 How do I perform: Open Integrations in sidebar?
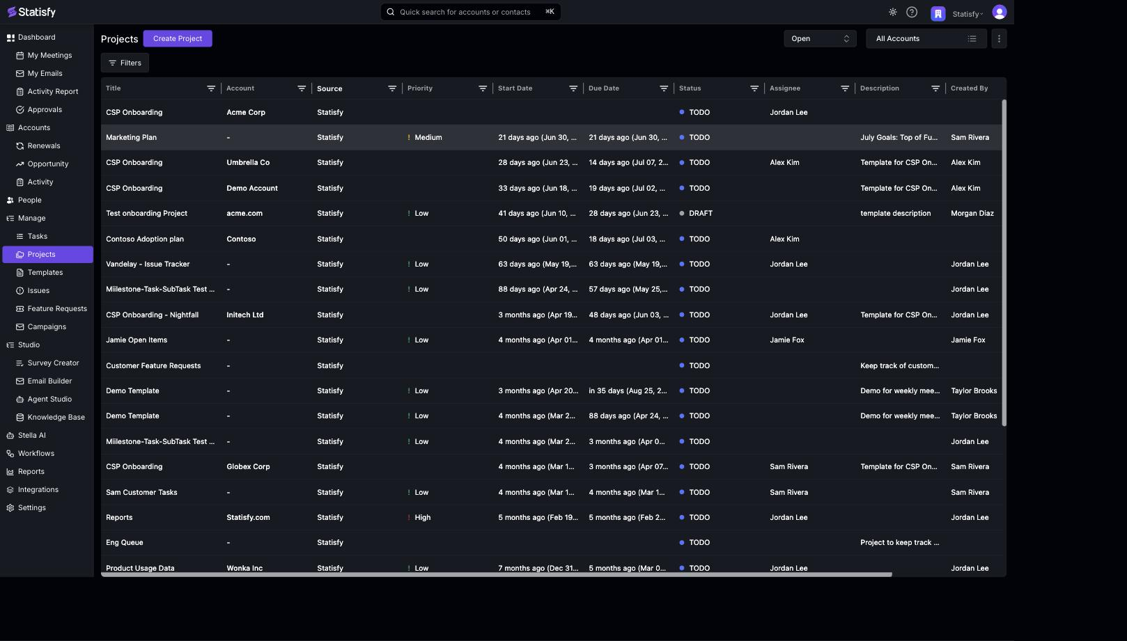(38, 489)
